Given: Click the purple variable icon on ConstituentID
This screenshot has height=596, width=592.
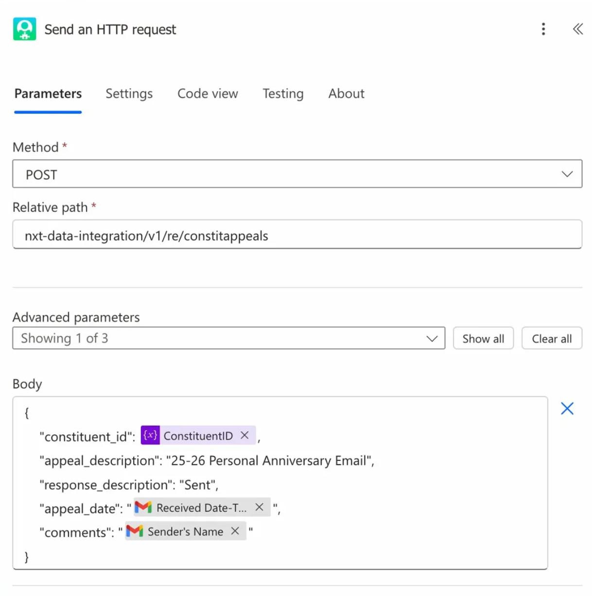Looking at the screenshot, I should tap(150, 436).
